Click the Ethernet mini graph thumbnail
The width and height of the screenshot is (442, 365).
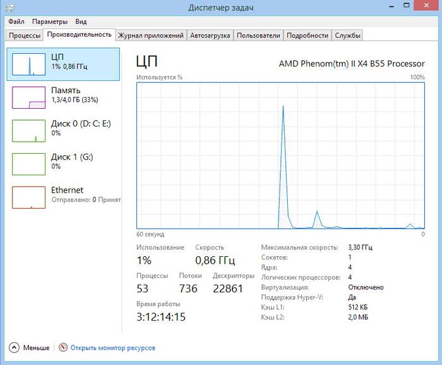(x=29, y=197)
